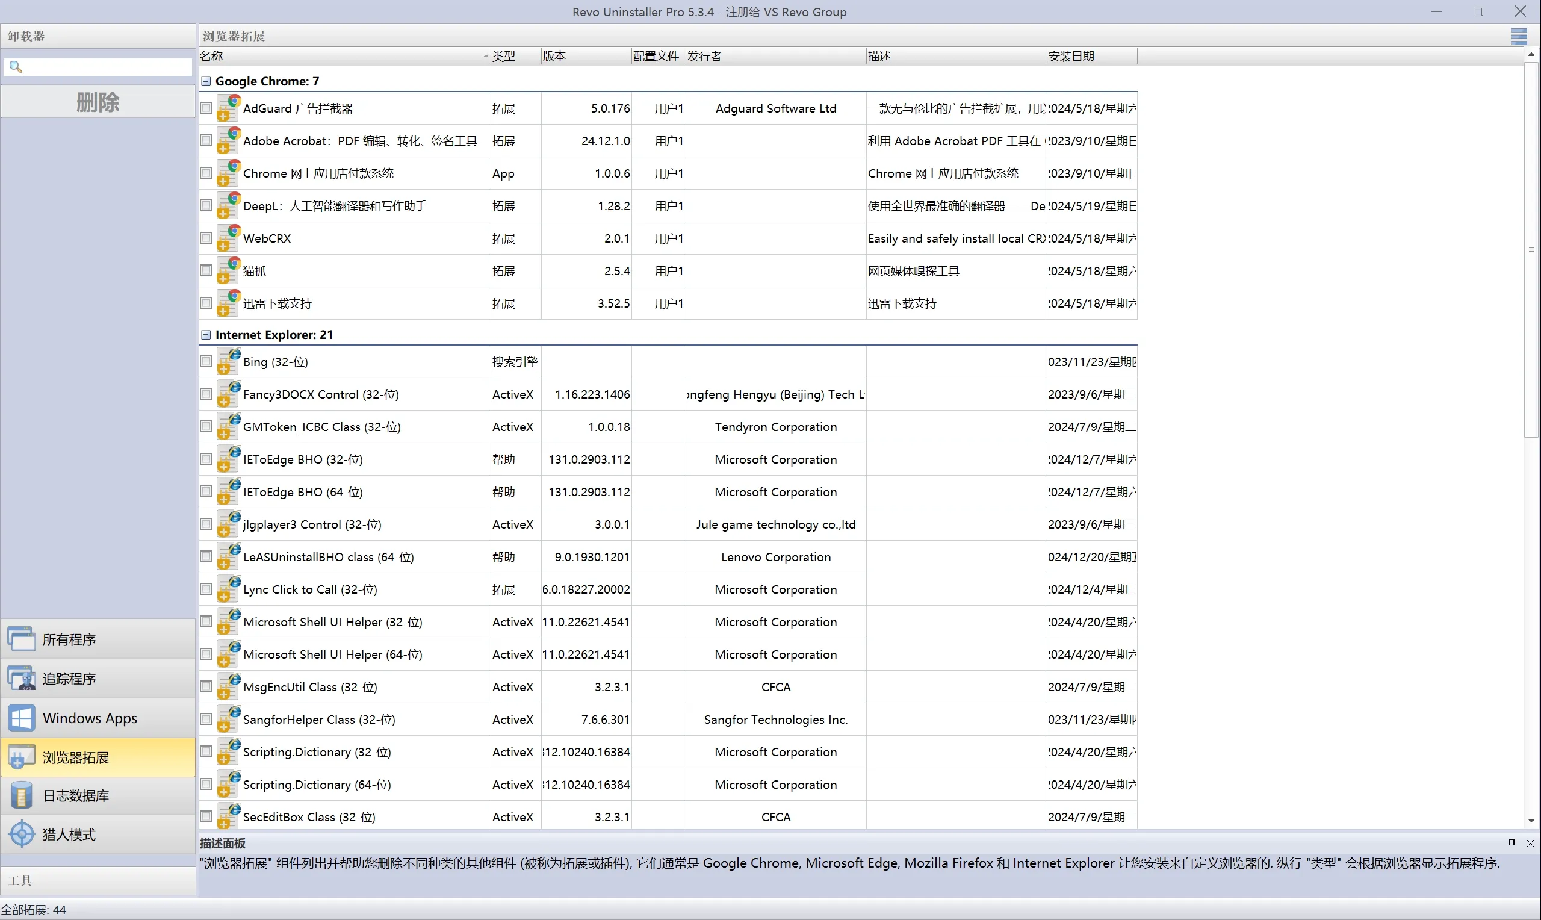Click the search input field

coord(105,67)
